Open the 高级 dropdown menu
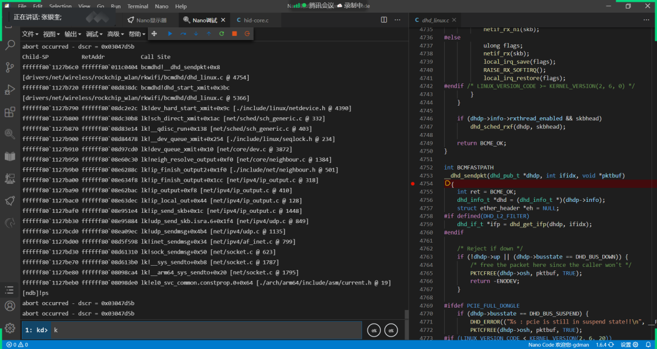Image resolution: width=657 pixels, height=349 pixels. coord(116,34)
